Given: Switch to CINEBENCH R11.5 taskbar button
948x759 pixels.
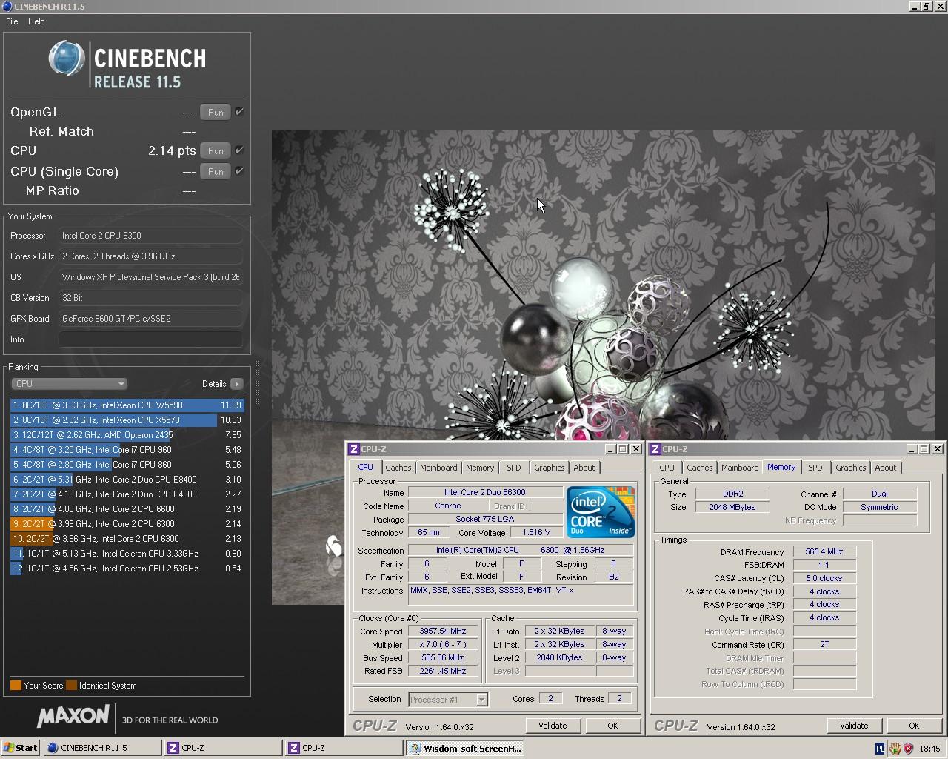Looking at the screenshot, I should [x=102, y=748].
